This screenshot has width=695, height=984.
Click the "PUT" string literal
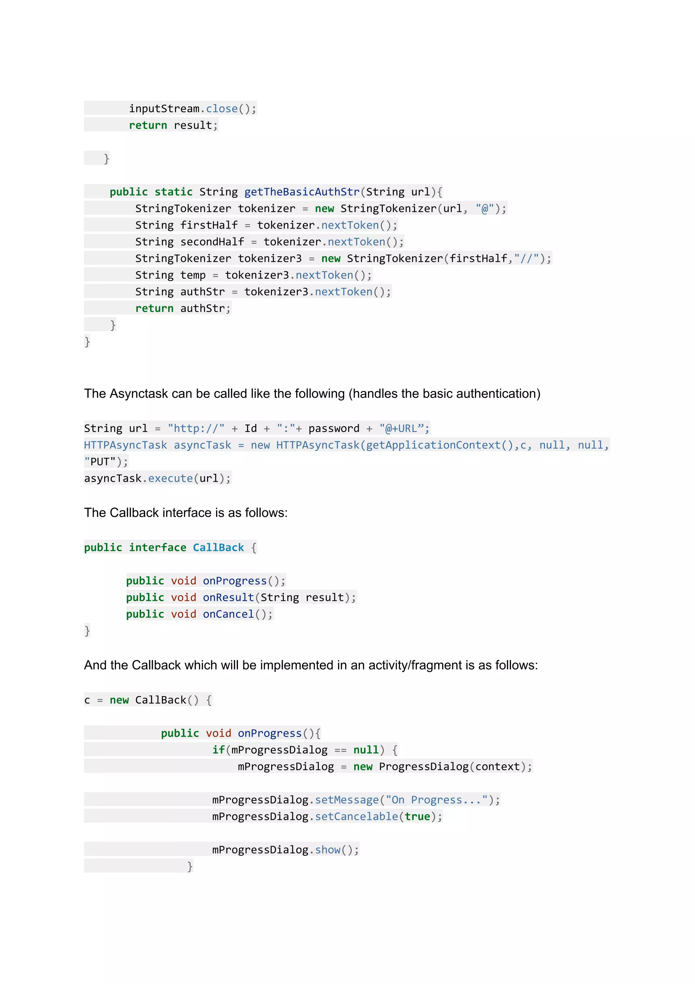point(100,462)
